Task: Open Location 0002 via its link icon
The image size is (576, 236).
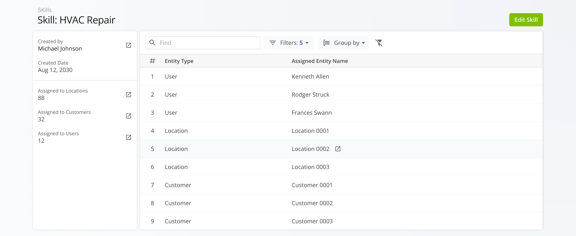Action: (338, 149)
